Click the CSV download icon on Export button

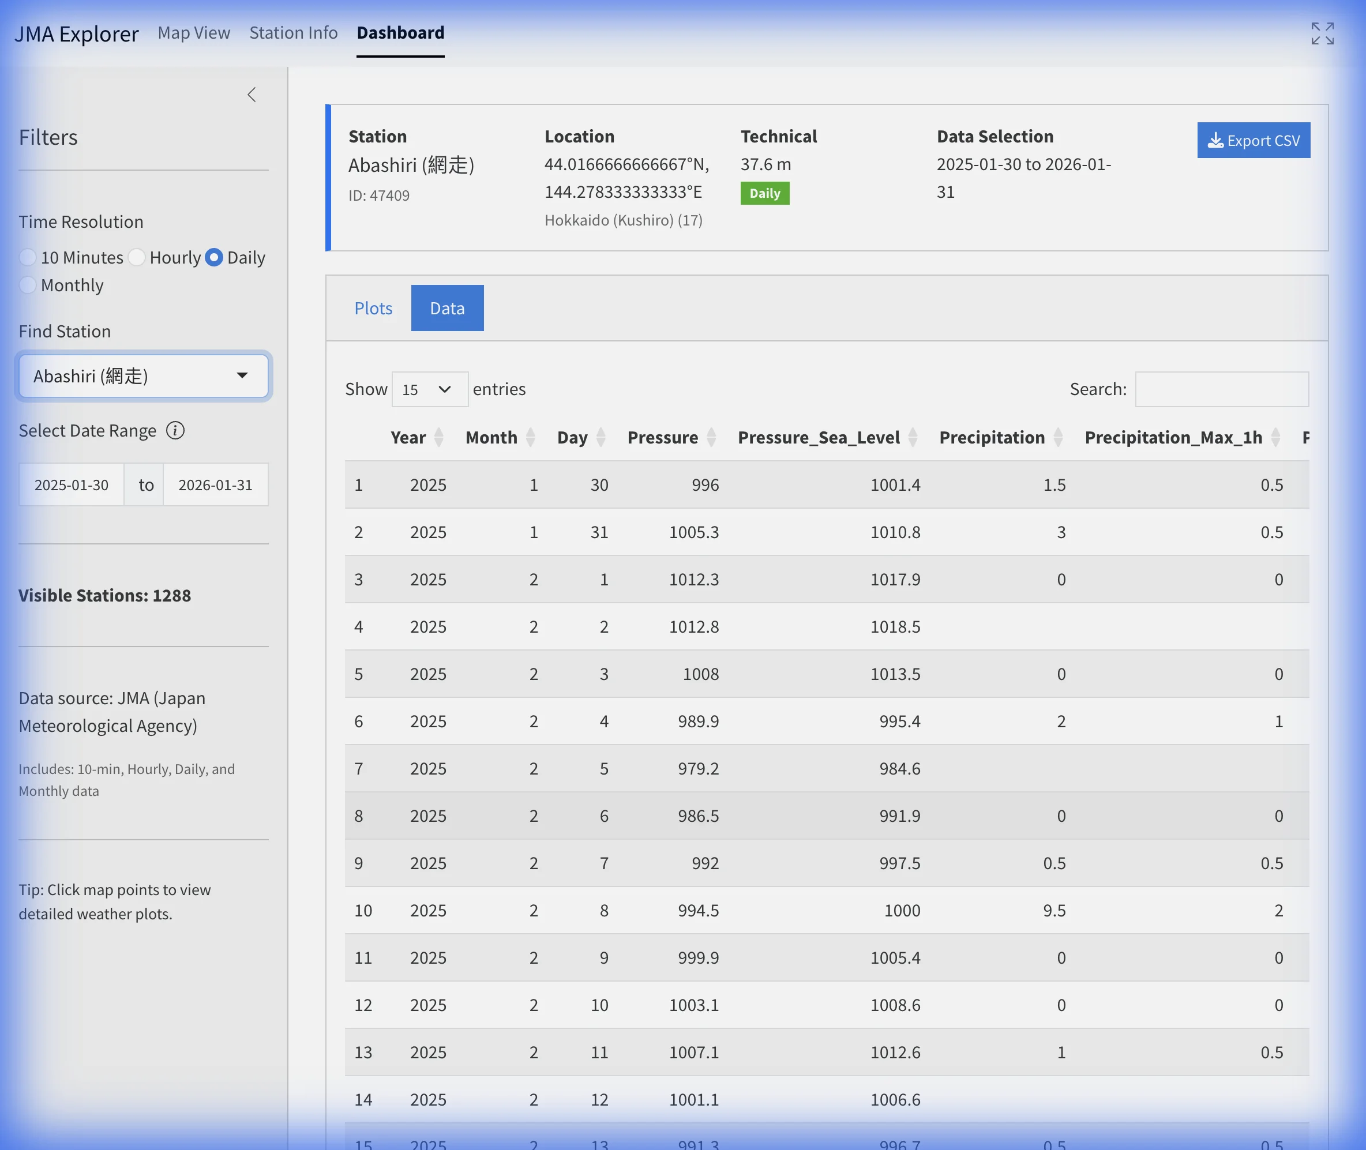pos(1215,140)
